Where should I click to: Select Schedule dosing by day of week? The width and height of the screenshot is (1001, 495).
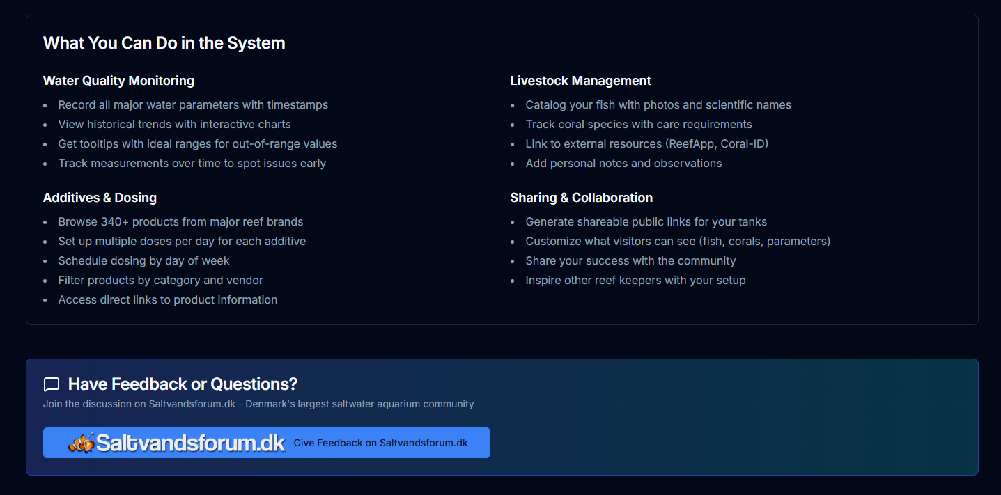[143, 261]
